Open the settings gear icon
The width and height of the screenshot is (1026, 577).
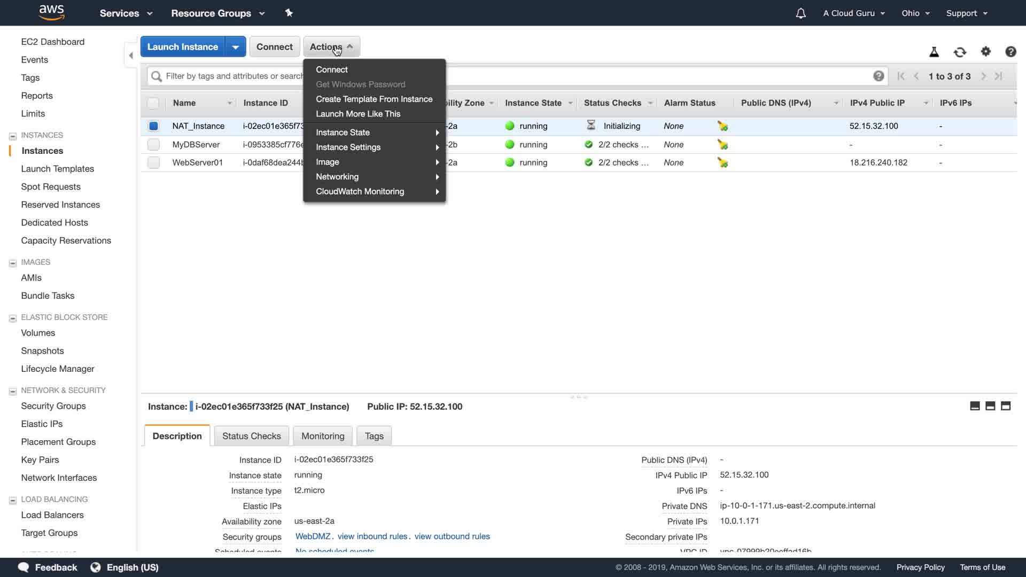[985, 51]
